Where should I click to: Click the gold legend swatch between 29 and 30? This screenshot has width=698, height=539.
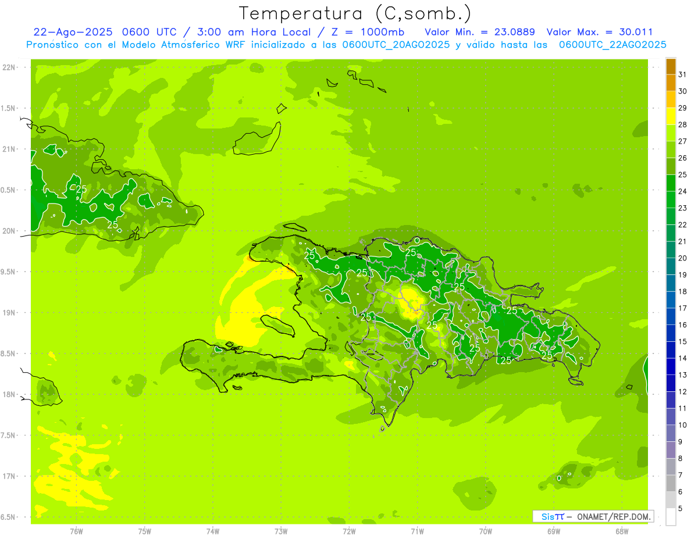(x=671, y=99)
